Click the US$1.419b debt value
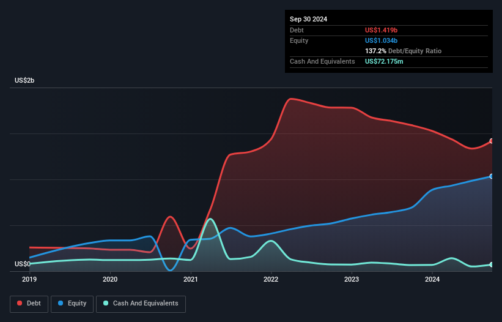Image resolution: width=502 pixels, height=322 pixels. (381, 30)
